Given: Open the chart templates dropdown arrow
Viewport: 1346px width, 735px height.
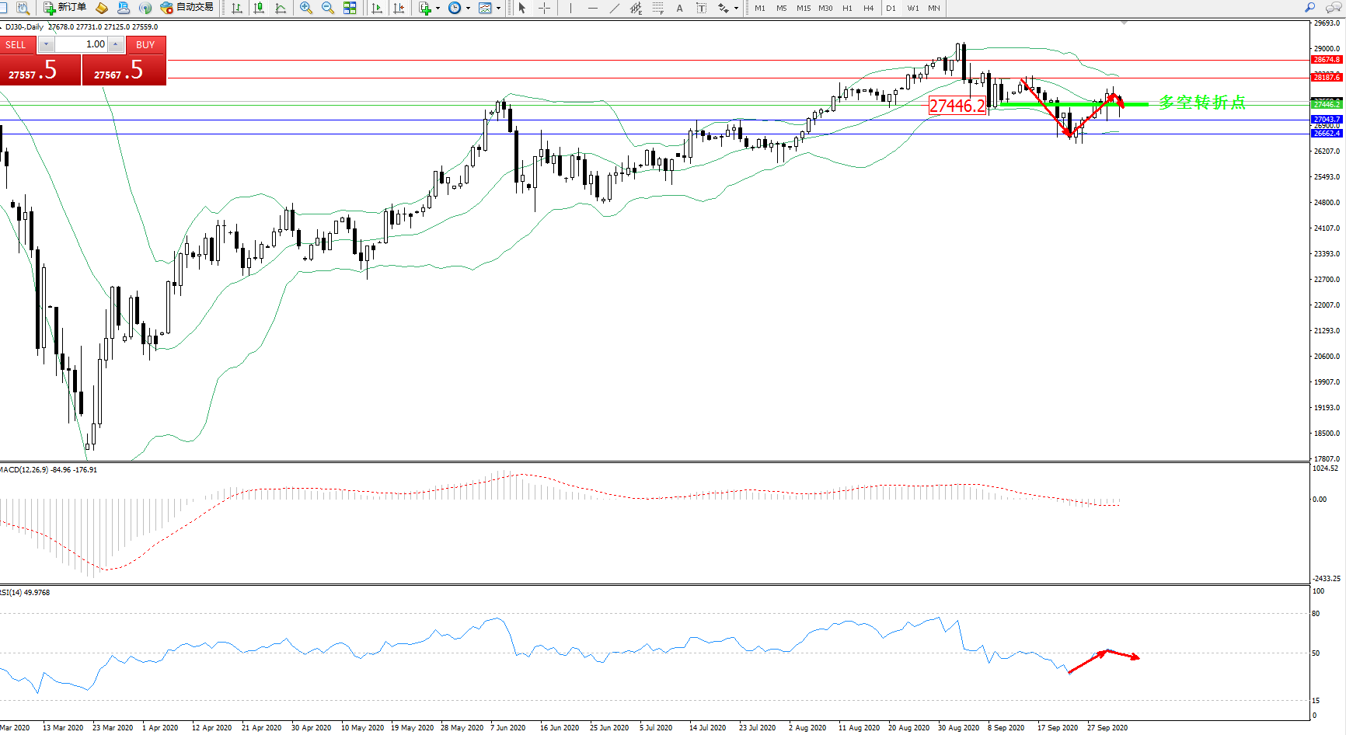Looking at the screenshot, I should 498,8.
